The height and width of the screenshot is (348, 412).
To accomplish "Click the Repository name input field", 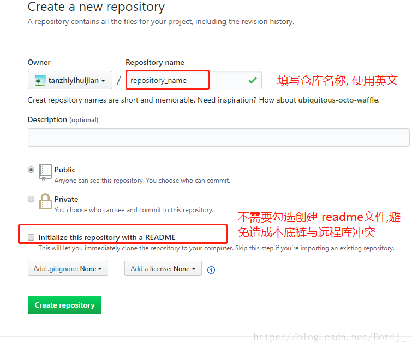I will pyautogui.click(x=194, y=80).
